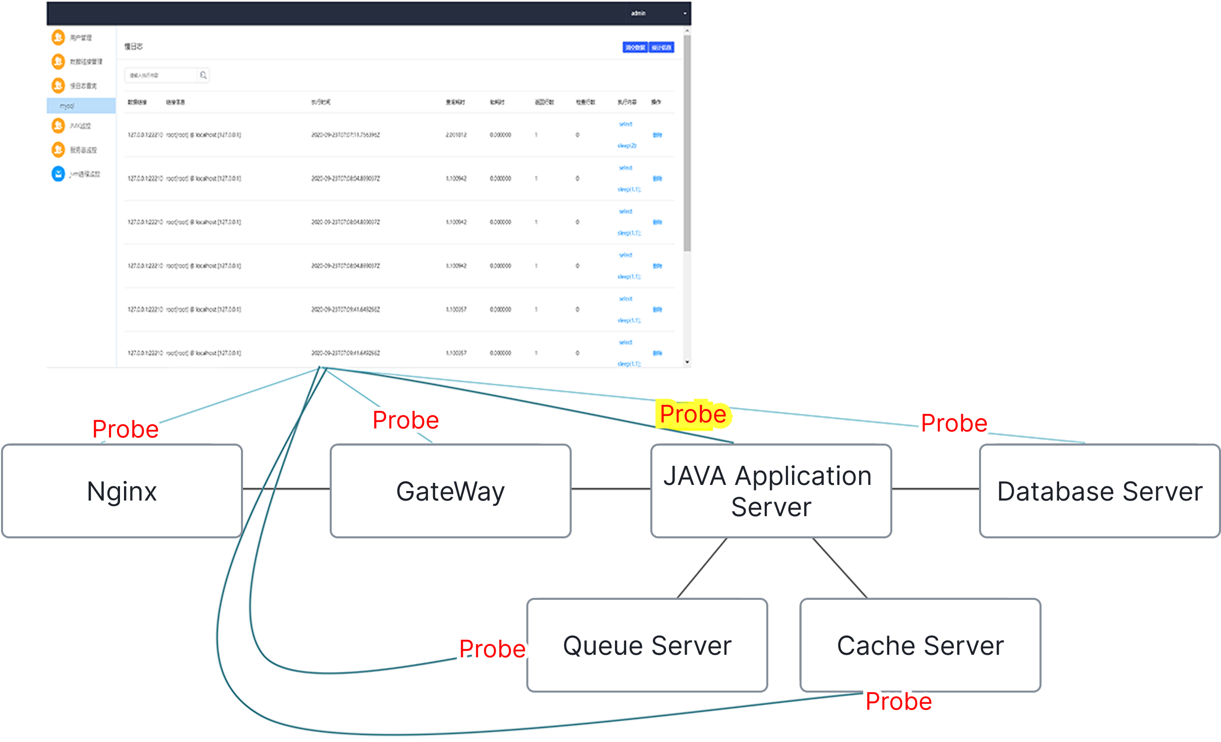The height and width of the screenshot is (742, 1221).
Task: Select the mysql sidebar sub-item
Action: point(67,106)
